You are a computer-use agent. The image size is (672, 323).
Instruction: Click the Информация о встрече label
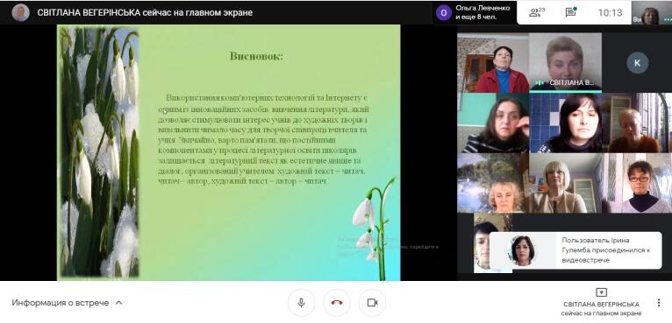tap(61, 303)
